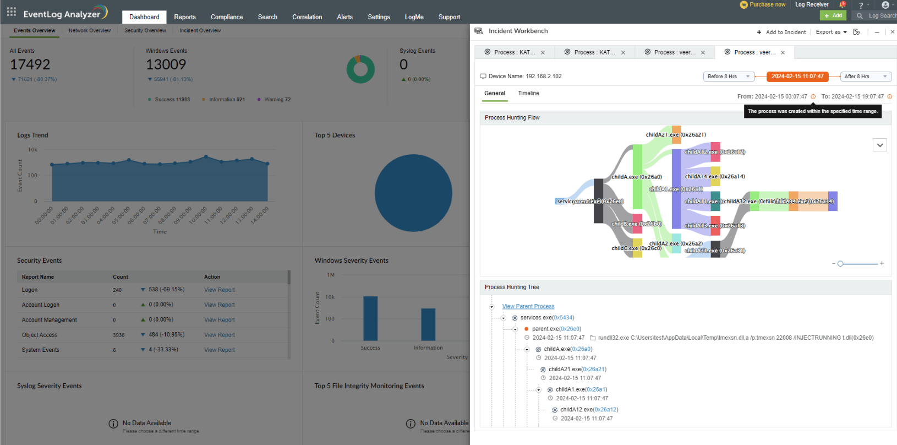This screenshot has width=897, height=445.
Task: Click the childA1.exe process icon in tree
Action: click(550, 389)
